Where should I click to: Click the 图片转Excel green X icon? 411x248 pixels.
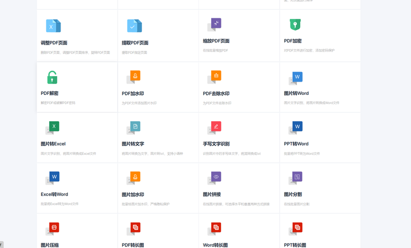(53, 127)
